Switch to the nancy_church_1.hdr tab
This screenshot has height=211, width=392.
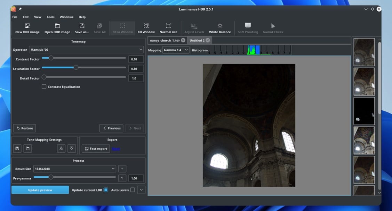click(x=165, y=40)
